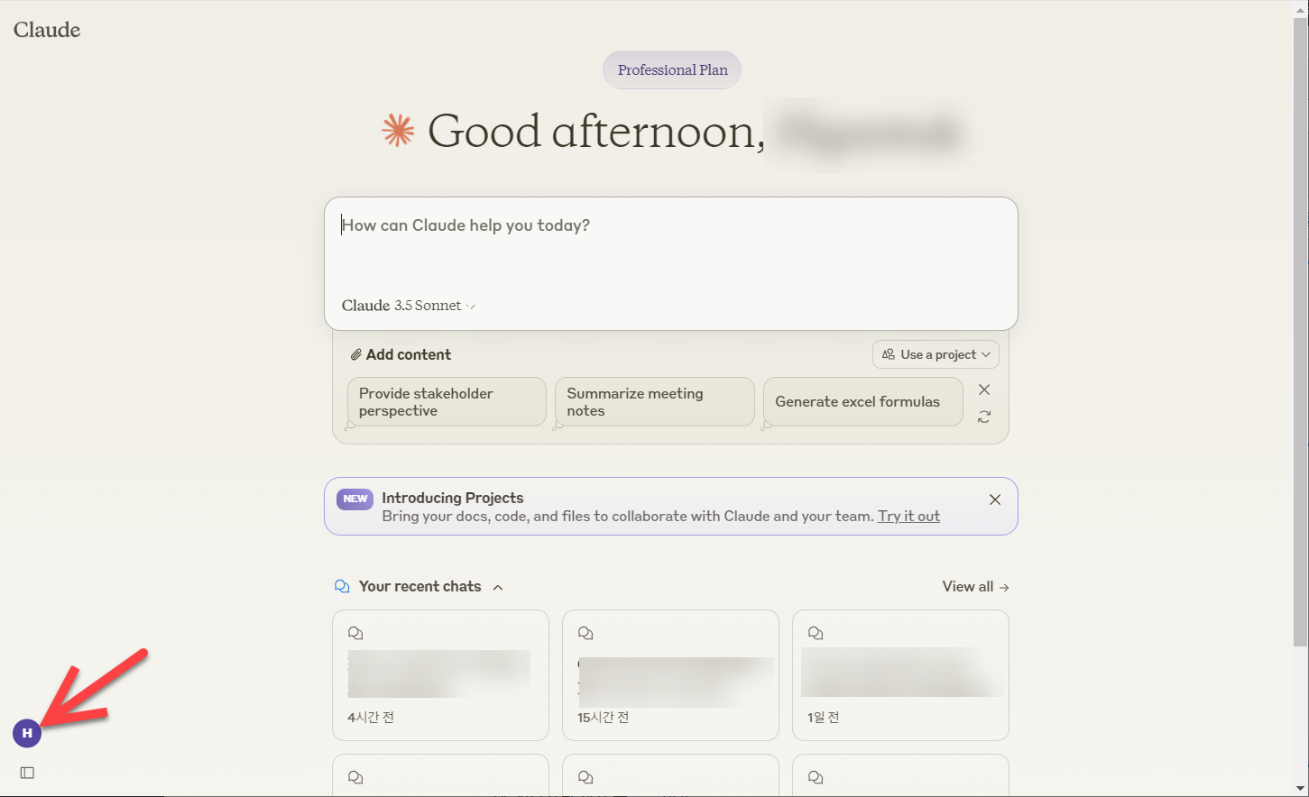Select Provide stakeholder perspective suggestion
Viewport: 1309px width, 797px height.
click(447, 402)
